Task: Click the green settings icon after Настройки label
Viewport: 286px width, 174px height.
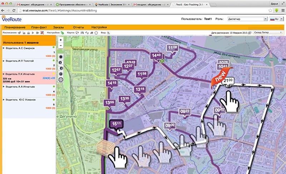Action: (x=62, y=32)
